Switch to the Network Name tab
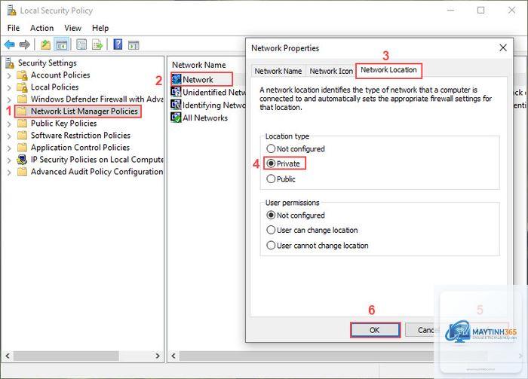The height and width of the screenshot is (379, 528). pyautogui.click(x=278, y=71)
